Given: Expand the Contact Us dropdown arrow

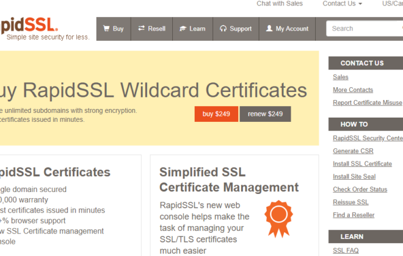Looking at the screenshot, I should tap(360, 4).
